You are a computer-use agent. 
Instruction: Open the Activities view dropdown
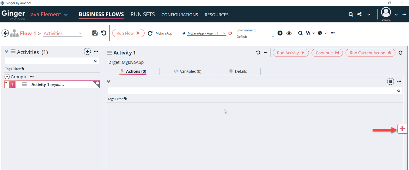(80, 33)
